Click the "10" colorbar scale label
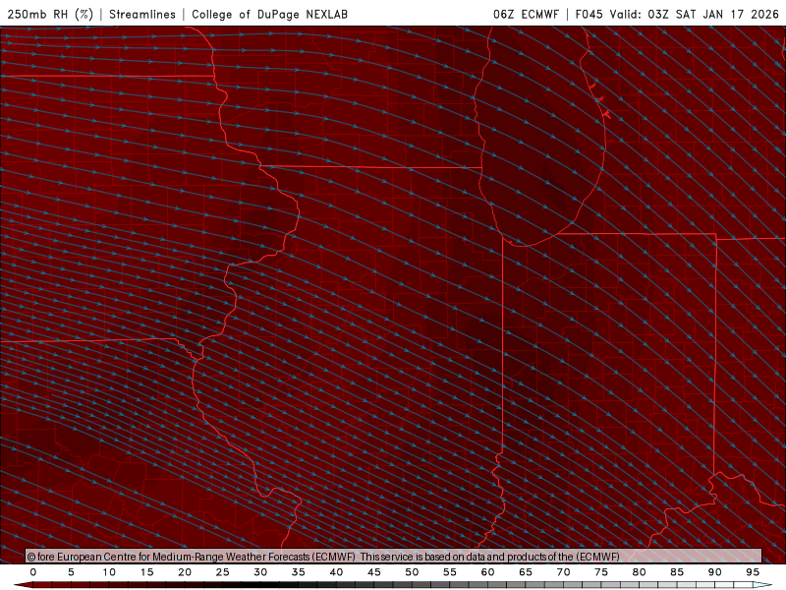Screen dimensions: 786x590 pyautogui.click(x=109, y=572)
